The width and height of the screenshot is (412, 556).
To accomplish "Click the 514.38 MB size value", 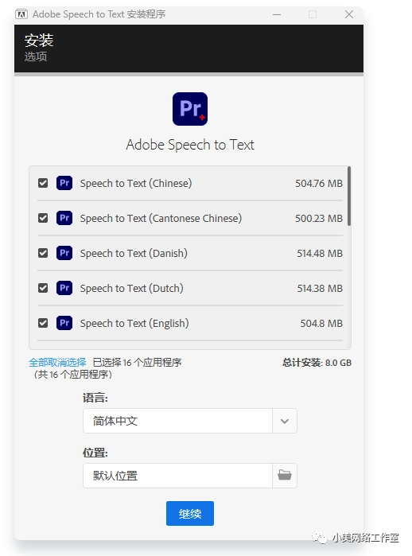I will 320,288.
